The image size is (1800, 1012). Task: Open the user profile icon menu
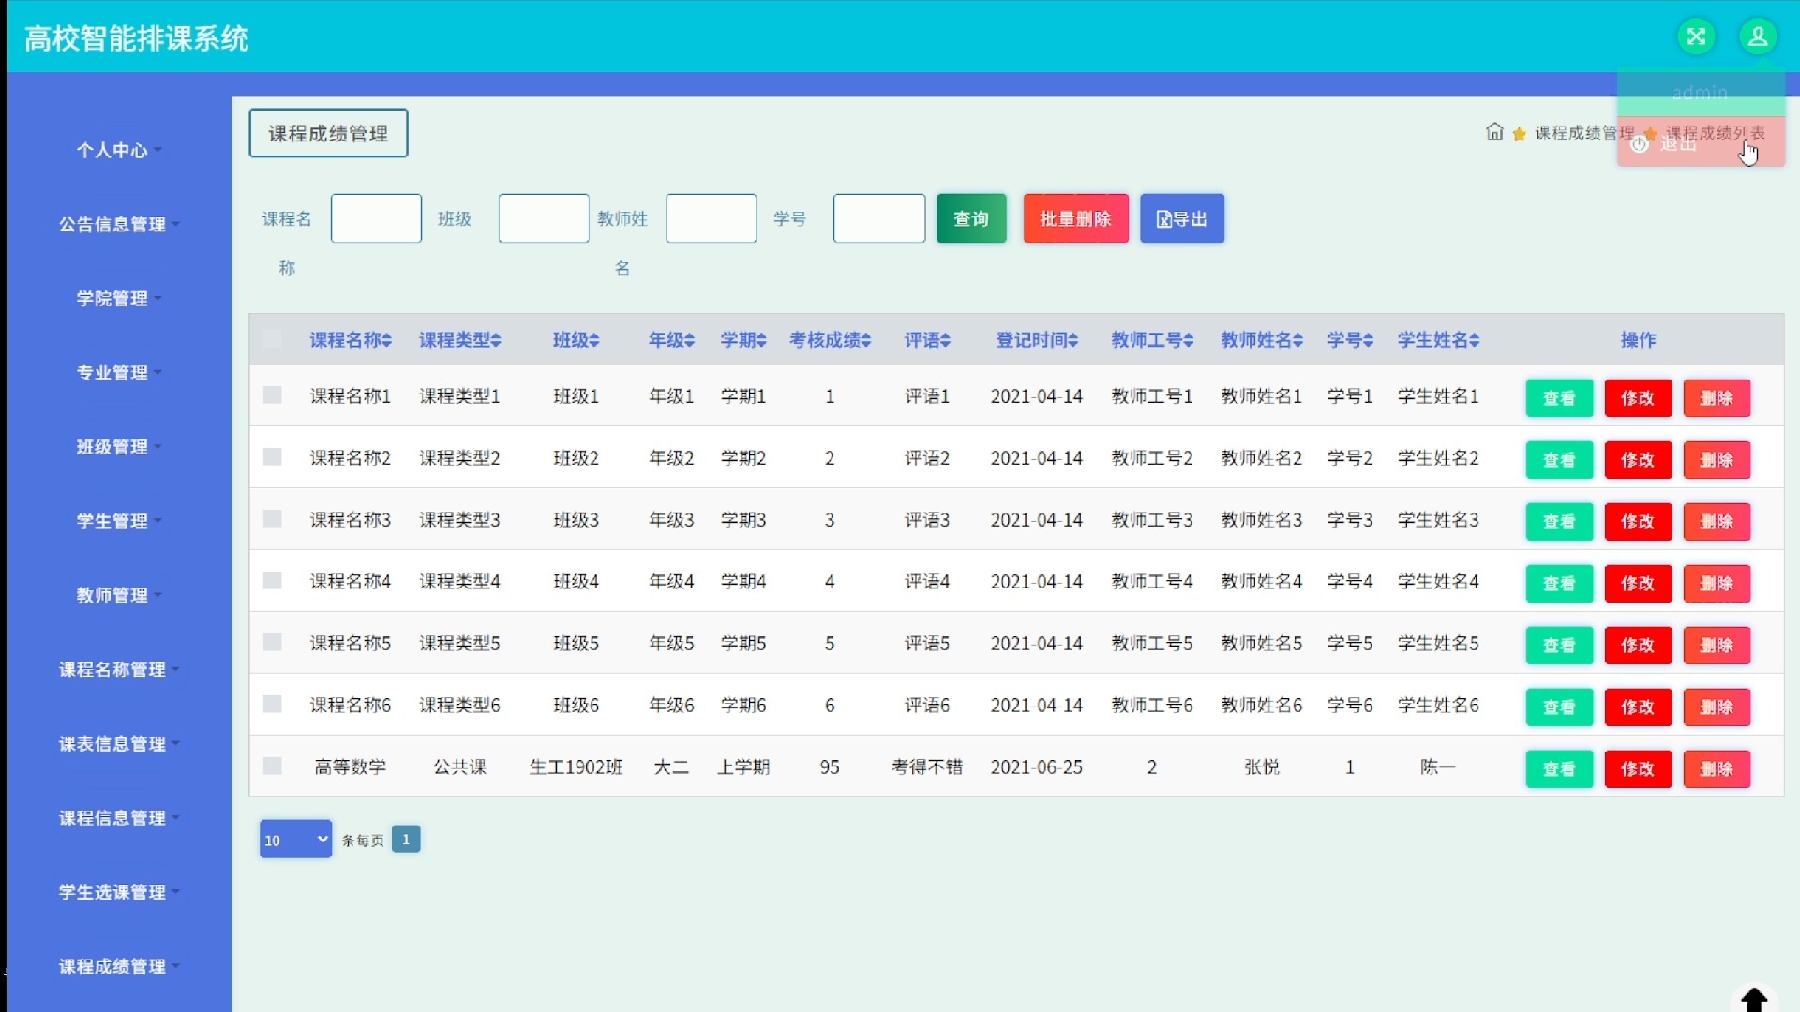[x=1758, y=37]
